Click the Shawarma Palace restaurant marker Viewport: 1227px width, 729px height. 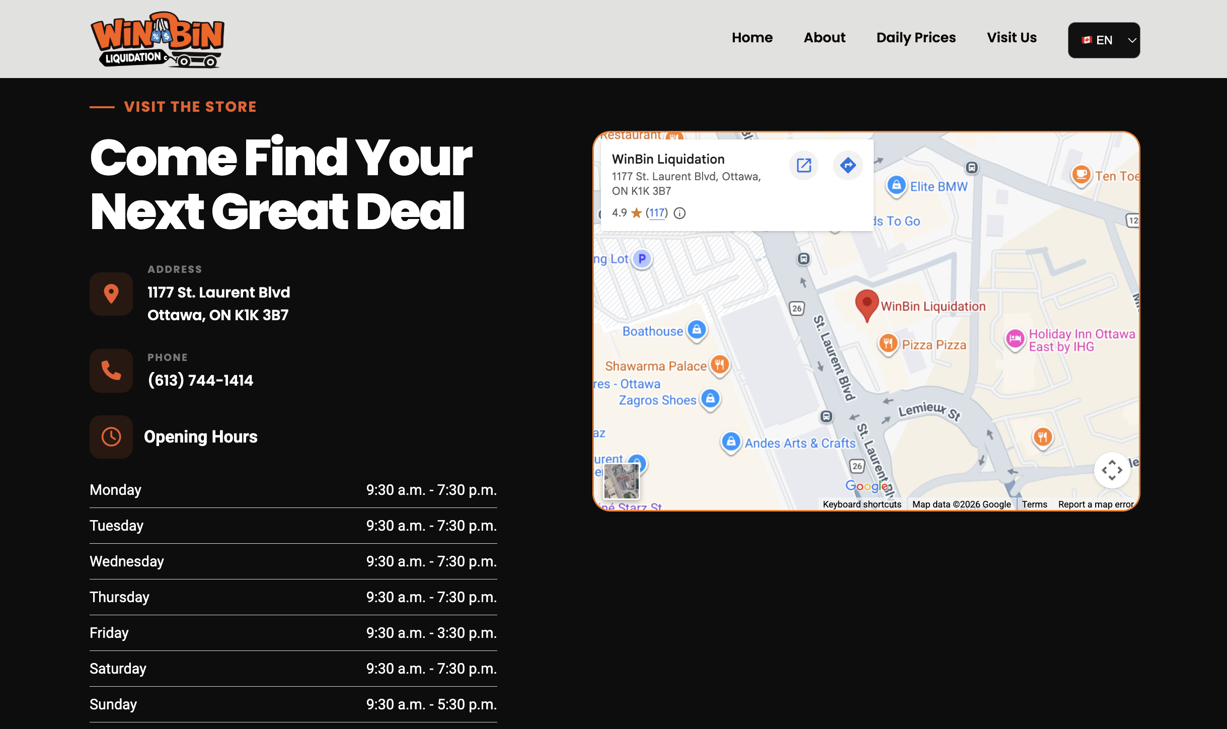click(720, 364)
